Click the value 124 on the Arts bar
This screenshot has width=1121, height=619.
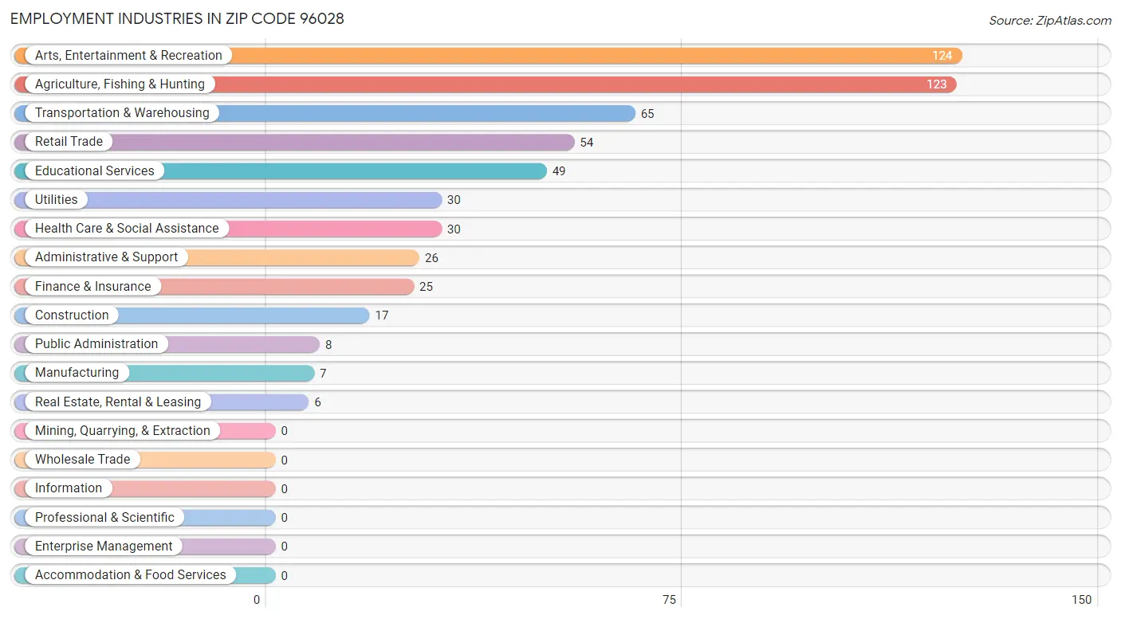[942, 56]
